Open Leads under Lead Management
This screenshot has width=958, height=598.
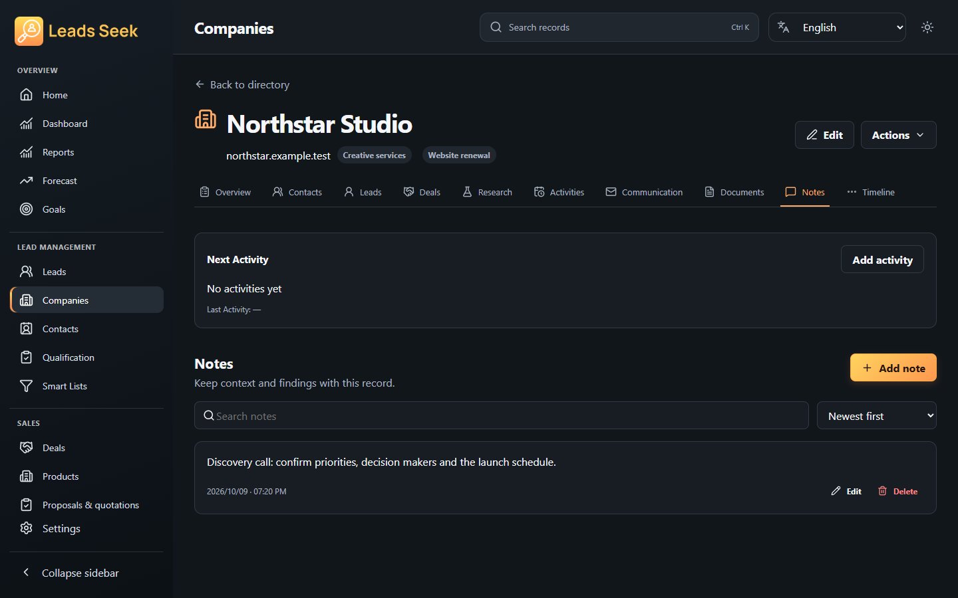click(x=86, y=272)
